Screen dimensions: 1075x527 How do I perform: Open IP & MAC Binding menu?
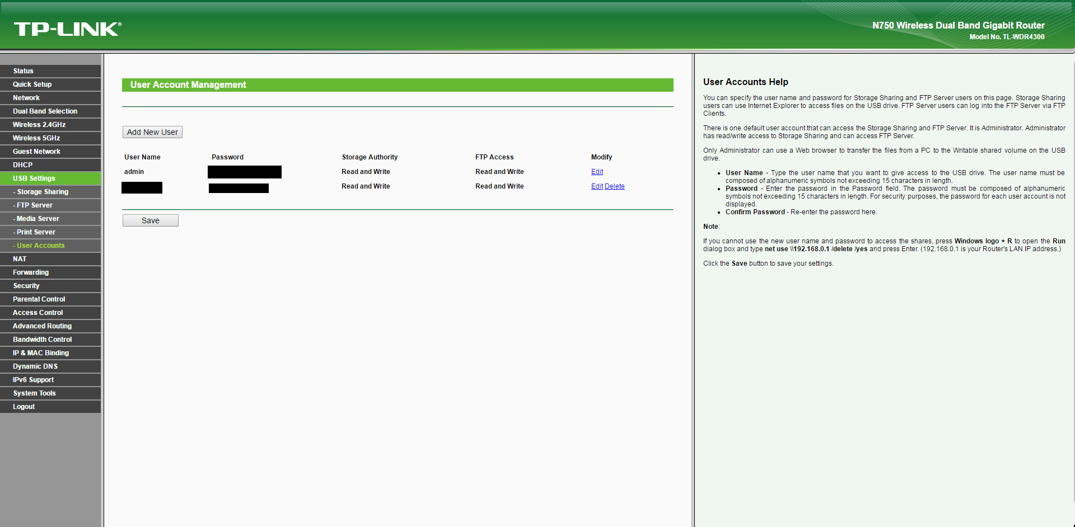[x=50, y=353]
